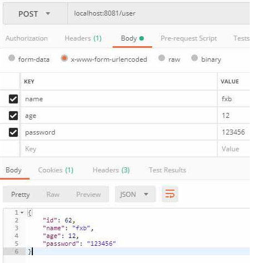This screenshot has height=263, width=262.
Task: Open the JSON format dropdown
Action: point(135,194)
